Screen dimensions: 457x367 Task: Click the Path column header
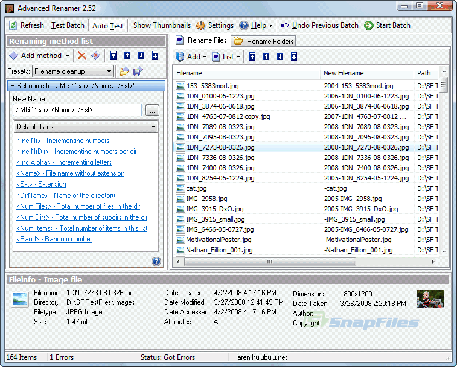pyautogui.click(x=426, y=73)
